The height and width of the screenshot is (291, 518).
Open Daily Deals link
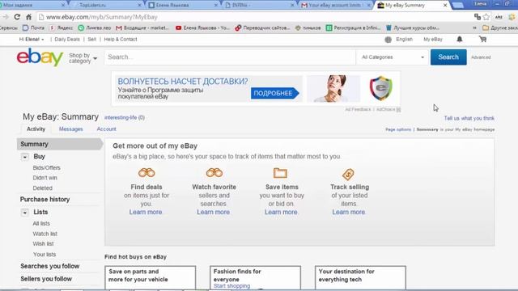tap(67, 40)
